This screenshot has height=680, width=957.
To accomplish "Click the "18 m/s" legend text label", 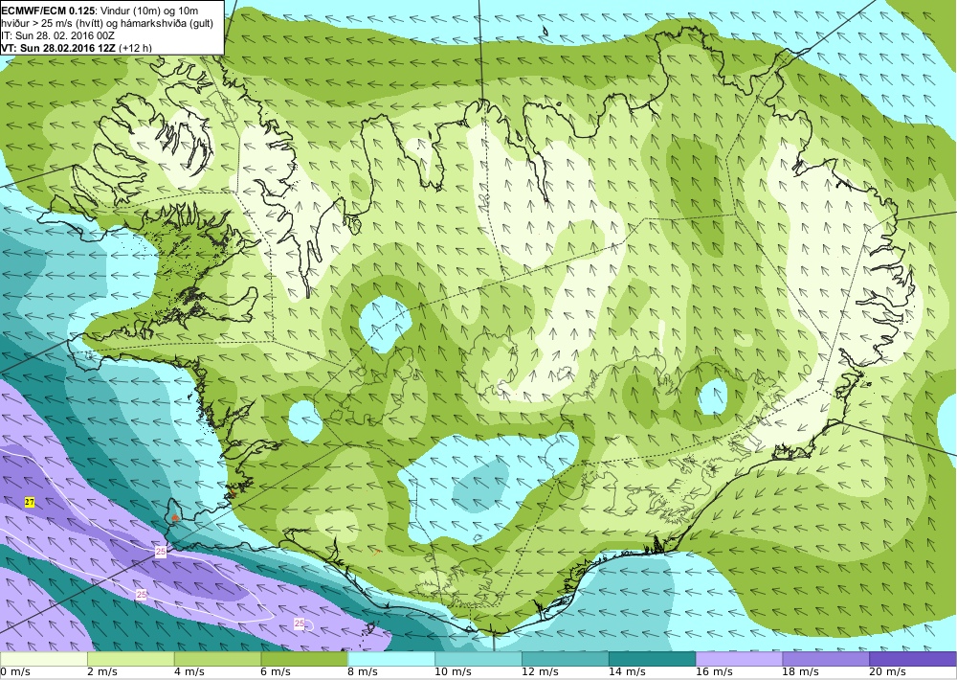I will coord(801,672).
